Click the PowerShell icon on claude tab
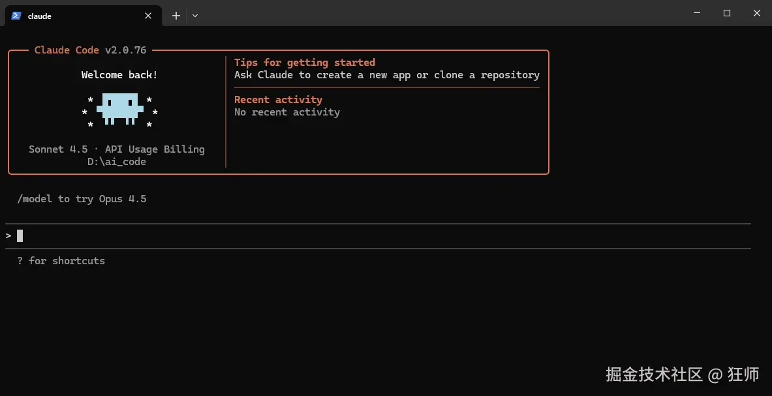This screenshot has height=396, width=772. (x=16, y=16)
